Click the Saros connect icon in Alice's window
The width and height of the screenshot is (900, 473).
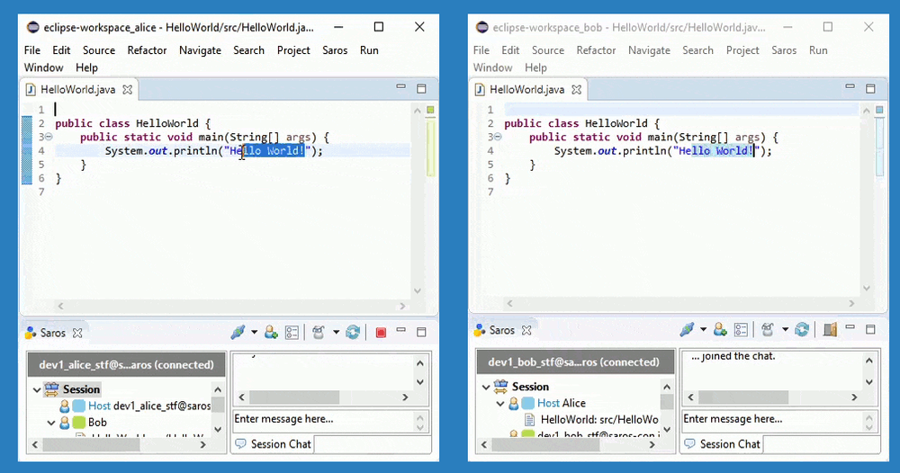pyautogui.click(x=238, y=332)
